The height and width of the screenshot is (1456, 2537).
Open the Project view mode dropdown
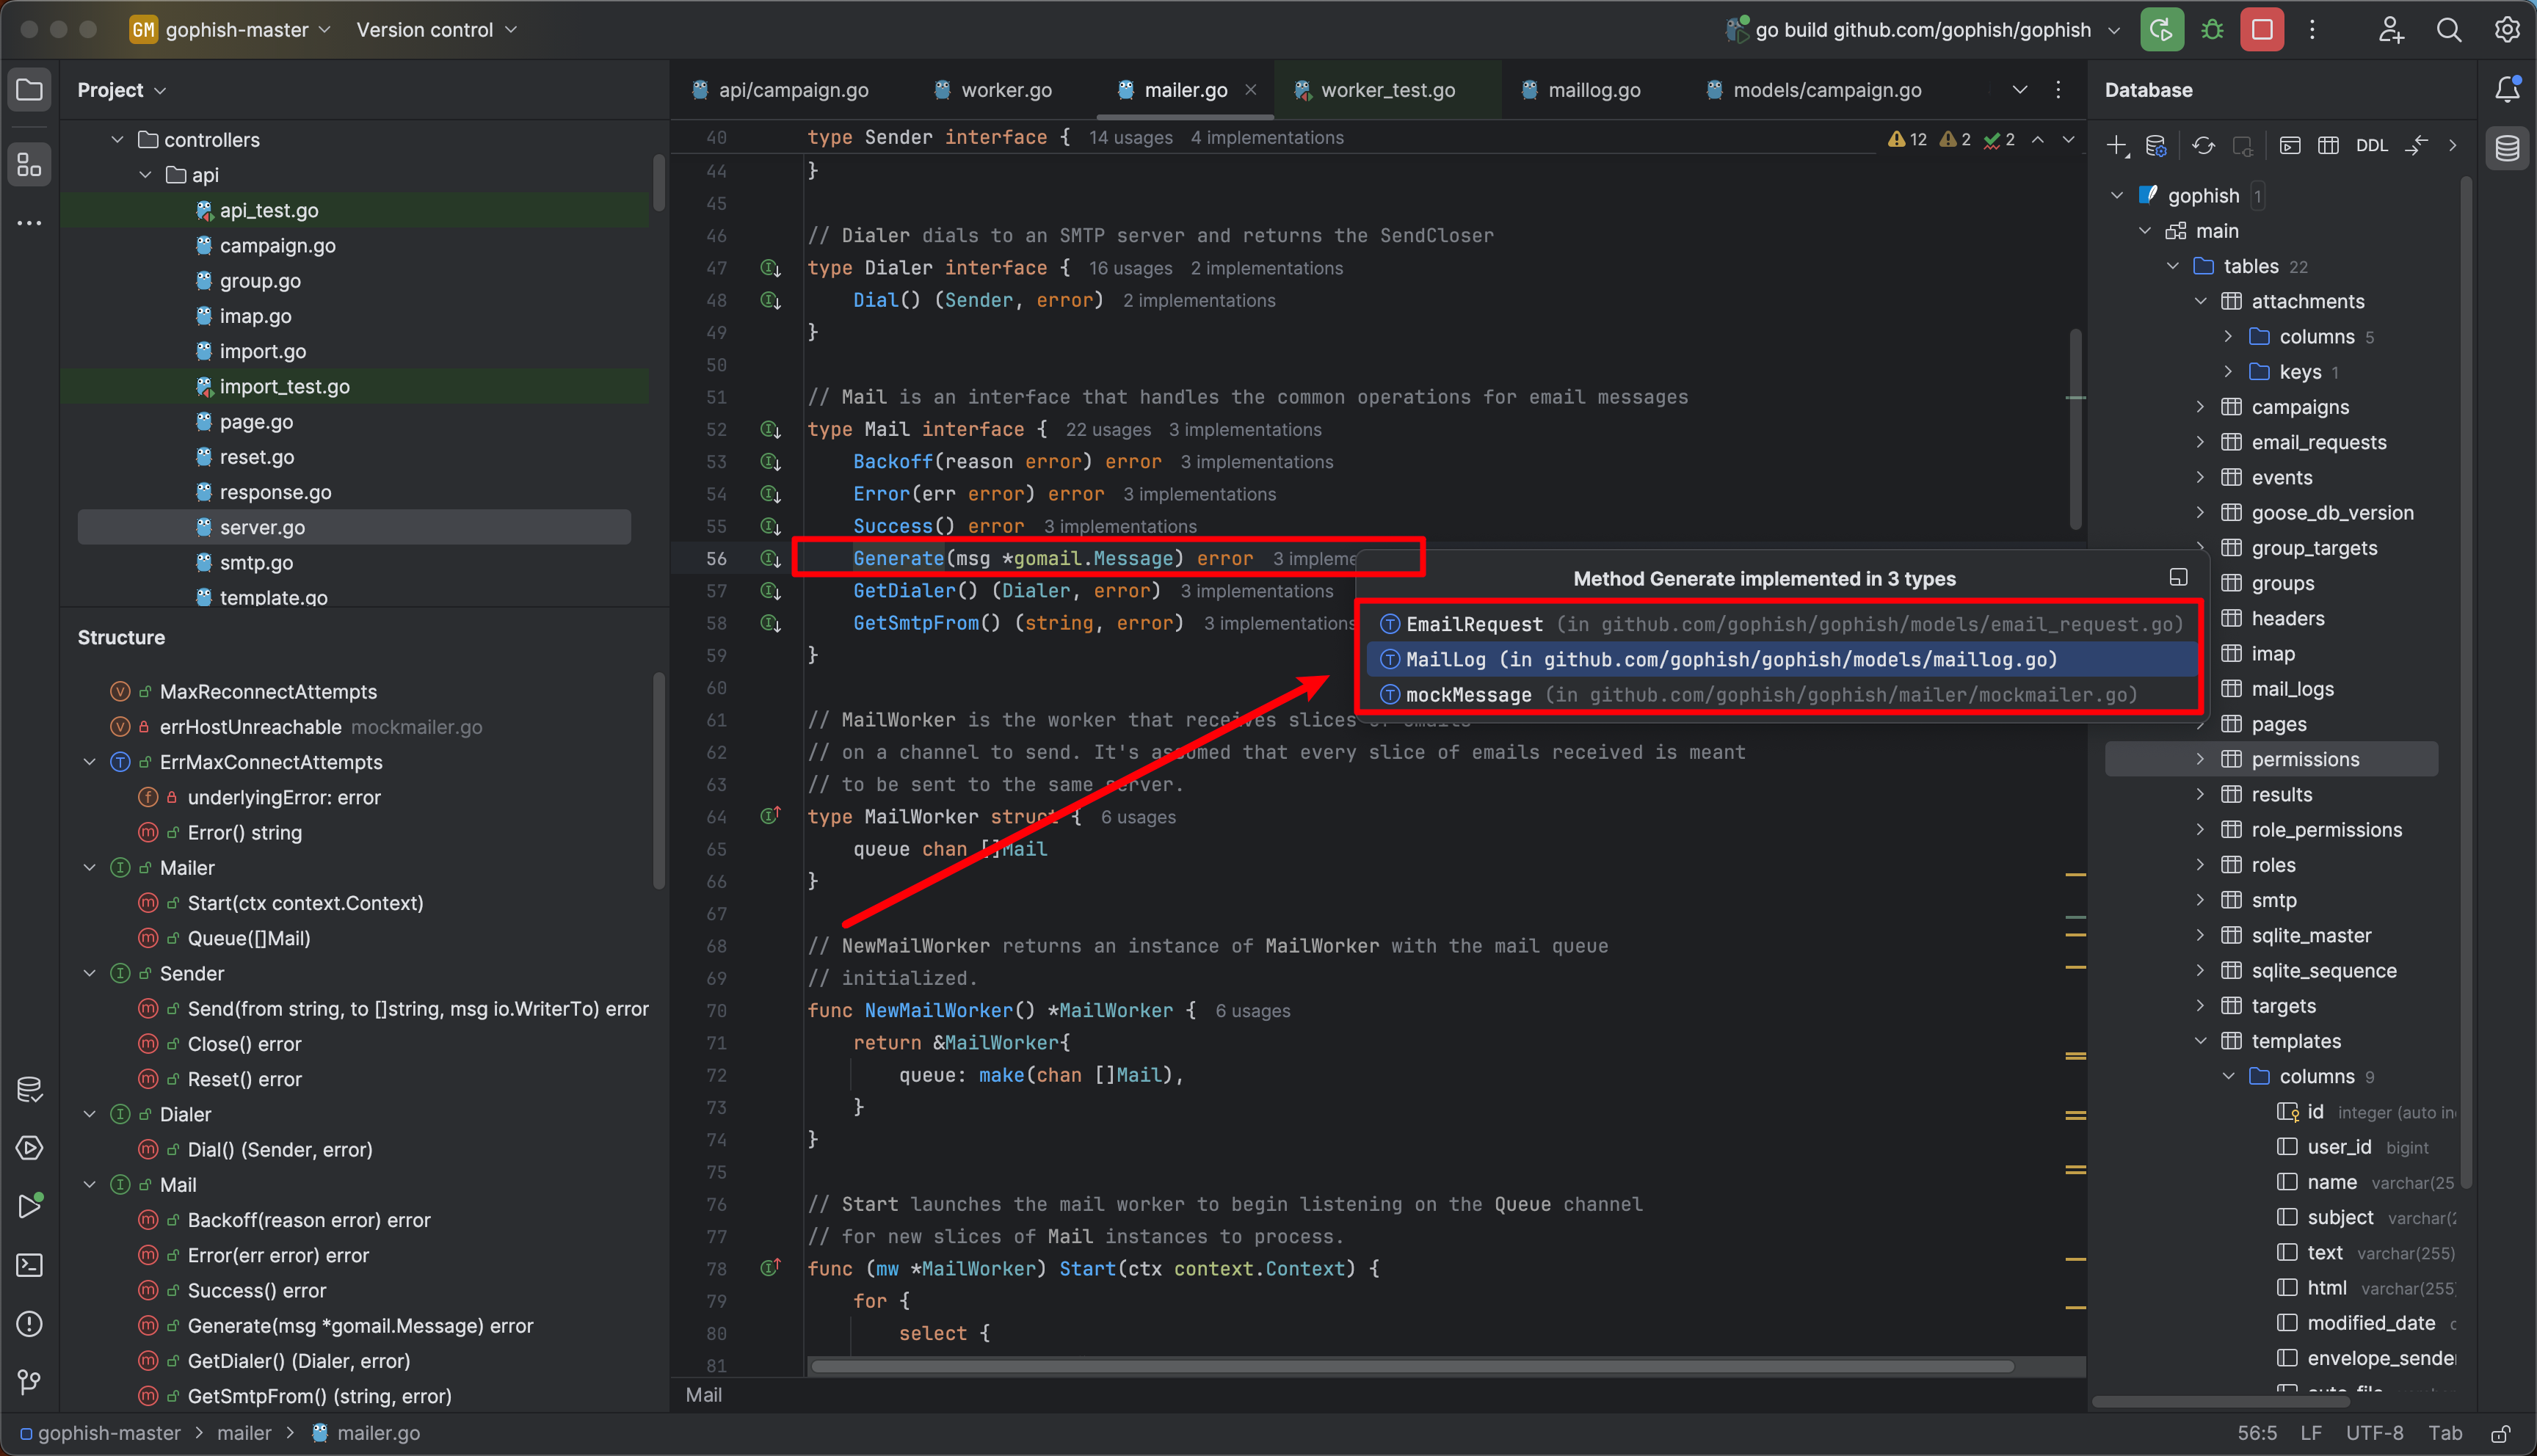click(122, 90)
